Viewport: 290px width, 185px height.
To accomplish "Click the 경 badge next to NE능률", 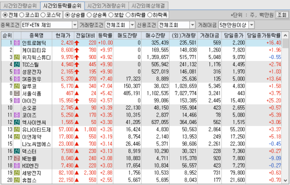I will click(x=16, y=158).
